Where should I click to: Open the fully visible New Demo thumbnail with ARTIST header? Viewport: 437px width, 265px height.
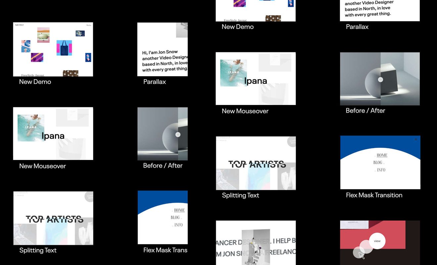click(x=53, y=49)
